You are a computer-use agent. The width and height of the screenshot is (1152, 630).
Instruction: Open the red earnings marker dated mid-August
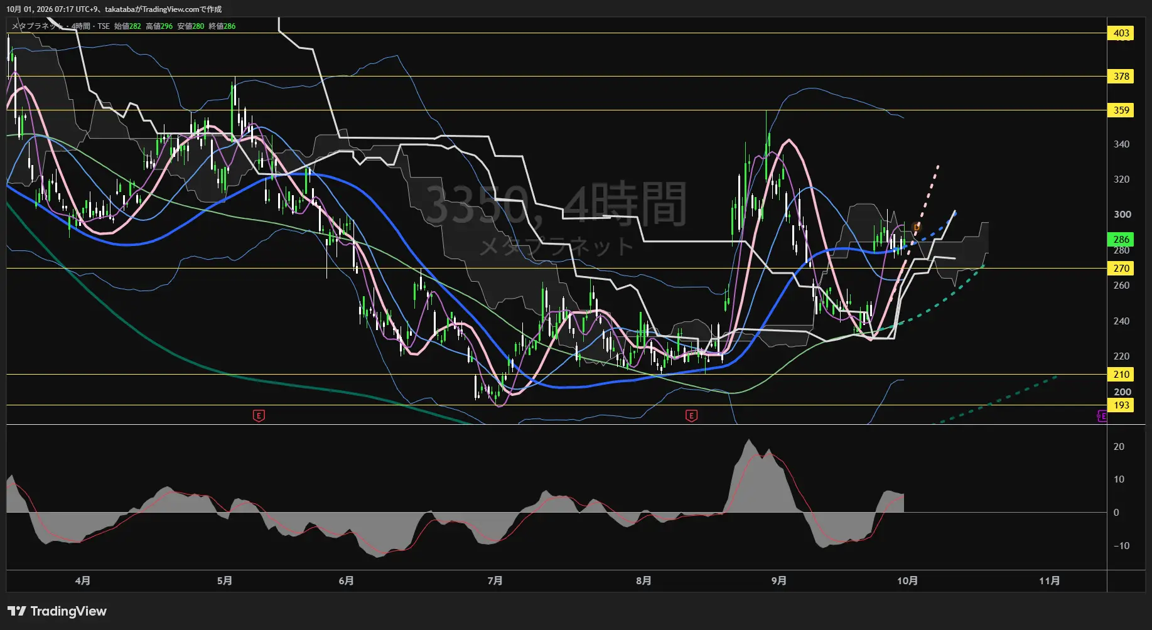point(691,415)
